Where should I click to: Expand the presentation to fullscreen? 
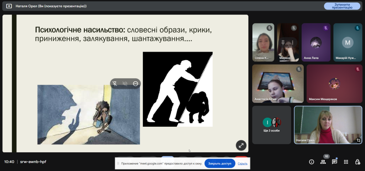(241, 145)
